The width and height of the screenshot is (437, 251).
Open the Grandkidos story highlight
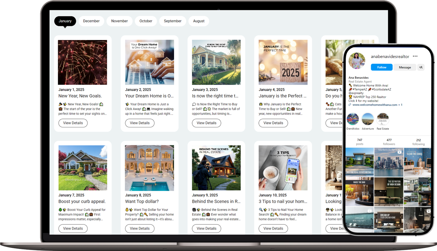(x=353, y=119)
